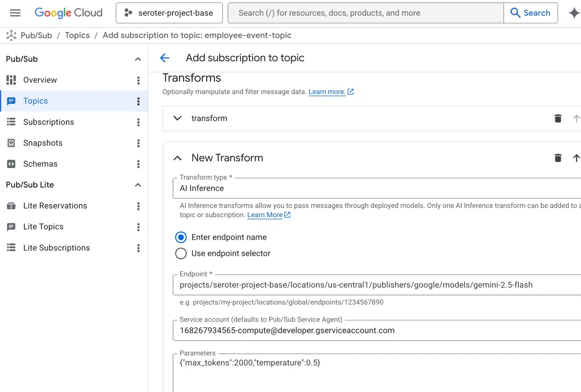This screenshot has width=581, height=392.
Task: Open the Transforms 'Learn more' link
Action: (x=331, y=92)
